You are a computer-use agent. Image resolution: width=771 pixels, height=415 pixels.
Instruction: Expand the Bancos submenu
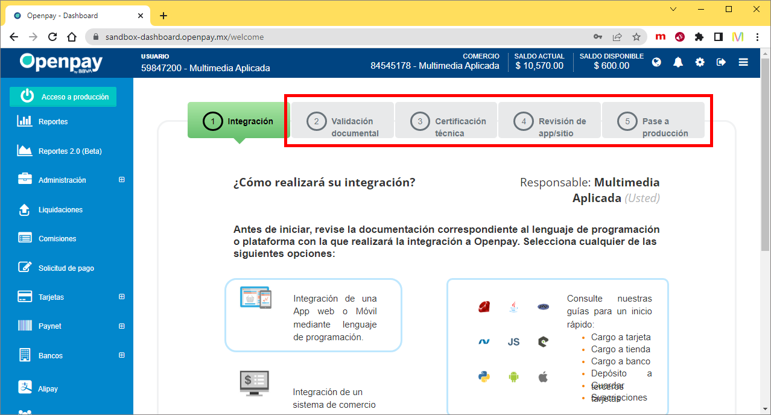tap(122, 355)
